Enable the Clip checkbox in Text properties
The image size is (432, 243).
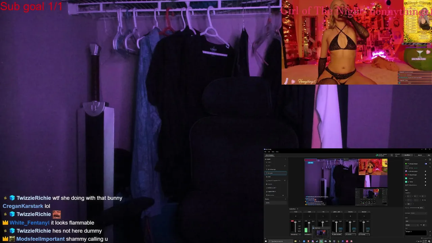pos(406,204)
